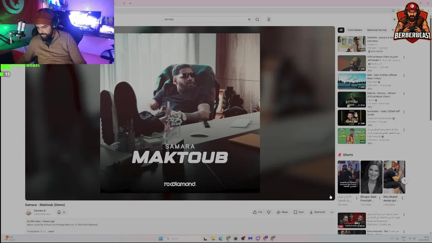Image resolution: width=432 pixels, height=243 pixels.
Task: Close the current browser tab
Action: point(124,3)
